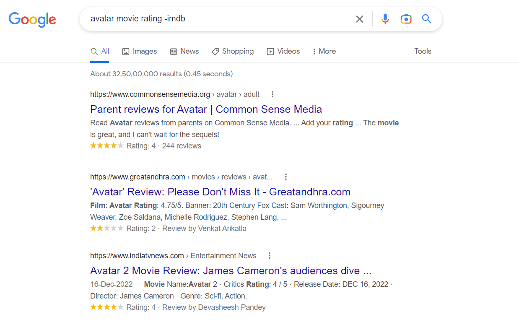Image resolution: width=519 pixels, height=322 pixels.
Task: Switch to the Shopping tab
Action: click(233, 51)
